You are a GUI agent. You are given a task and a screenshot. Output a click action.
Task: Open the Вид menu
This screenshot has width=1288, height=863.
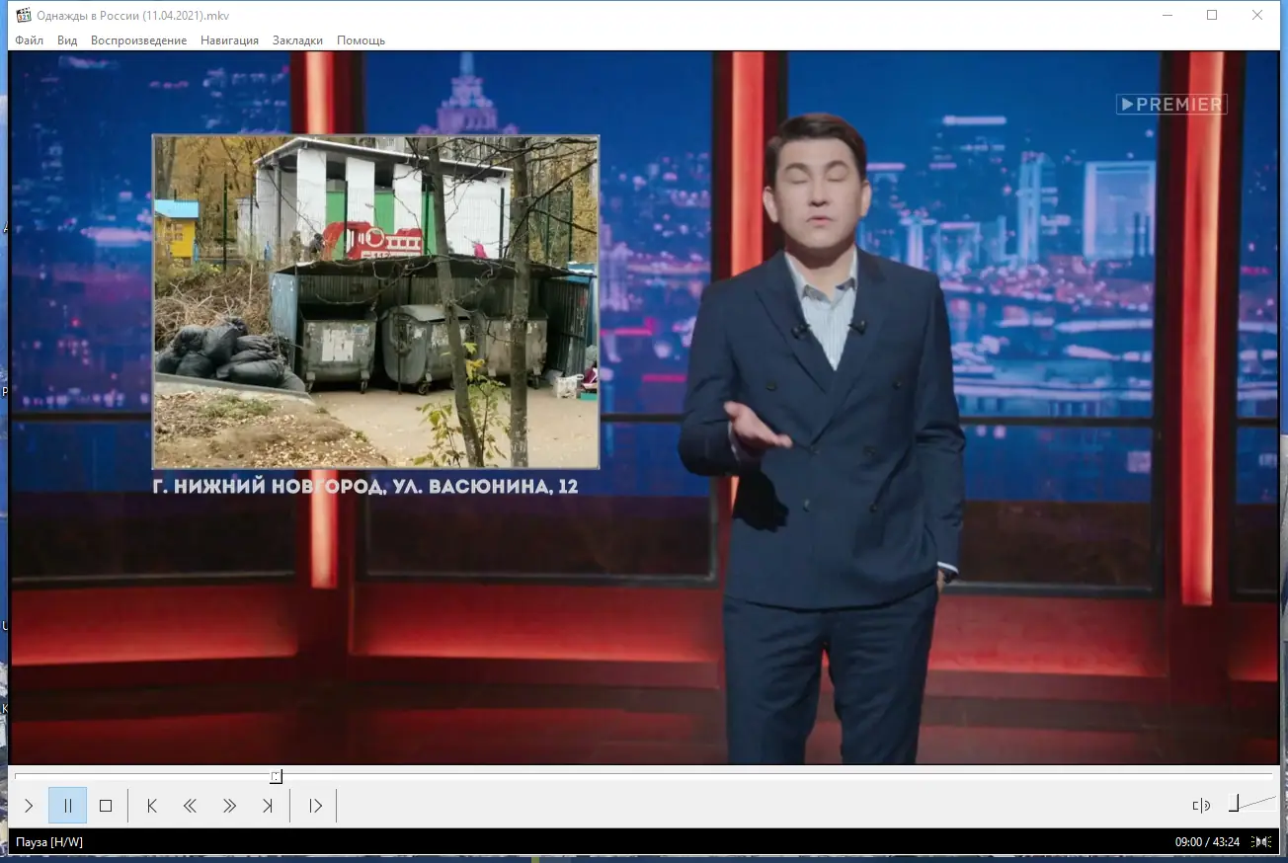[x=67, y=40]
